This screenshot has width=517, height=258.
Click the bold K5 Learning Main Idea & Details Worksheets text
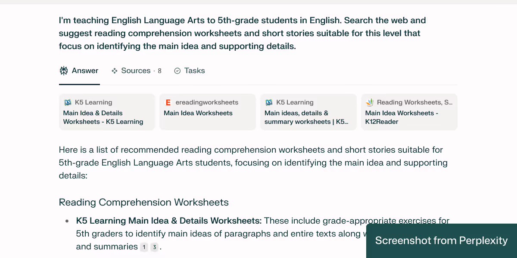(x=169, y=221)
